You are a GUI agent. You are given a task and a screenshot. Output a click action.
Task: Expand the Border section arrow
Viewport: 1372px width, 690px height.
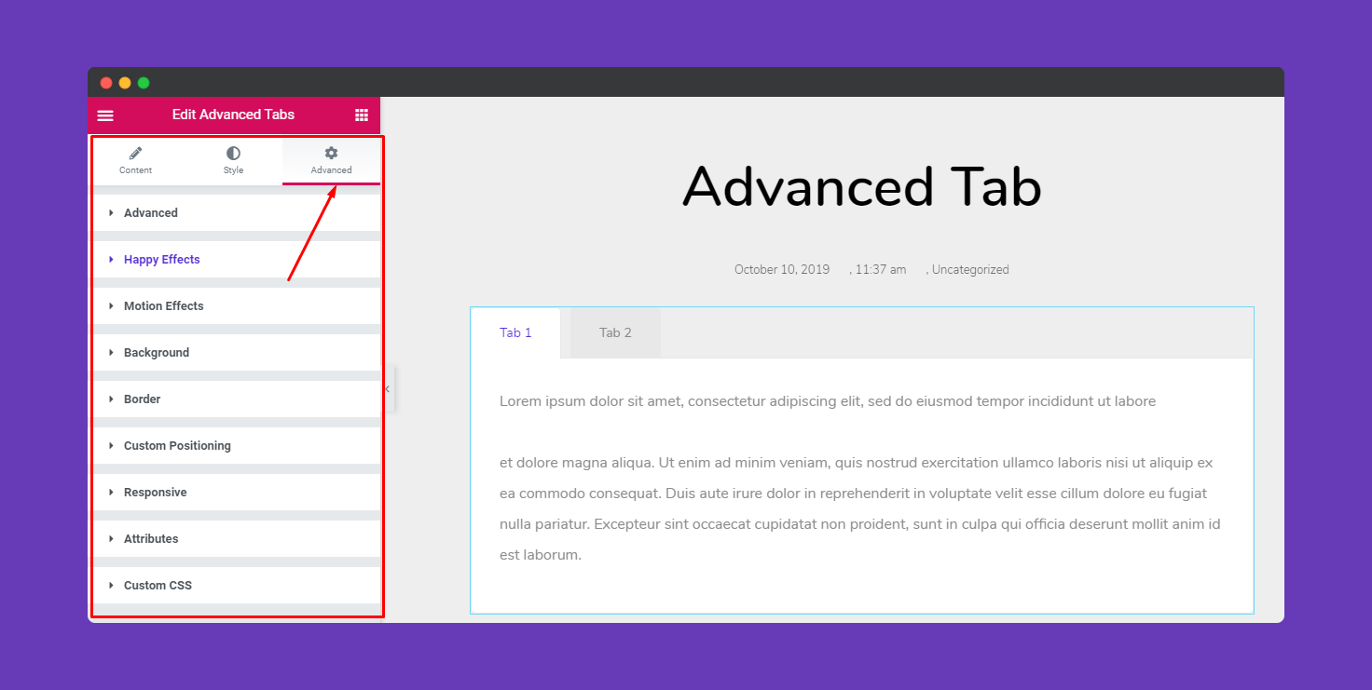tap(111, 399)
